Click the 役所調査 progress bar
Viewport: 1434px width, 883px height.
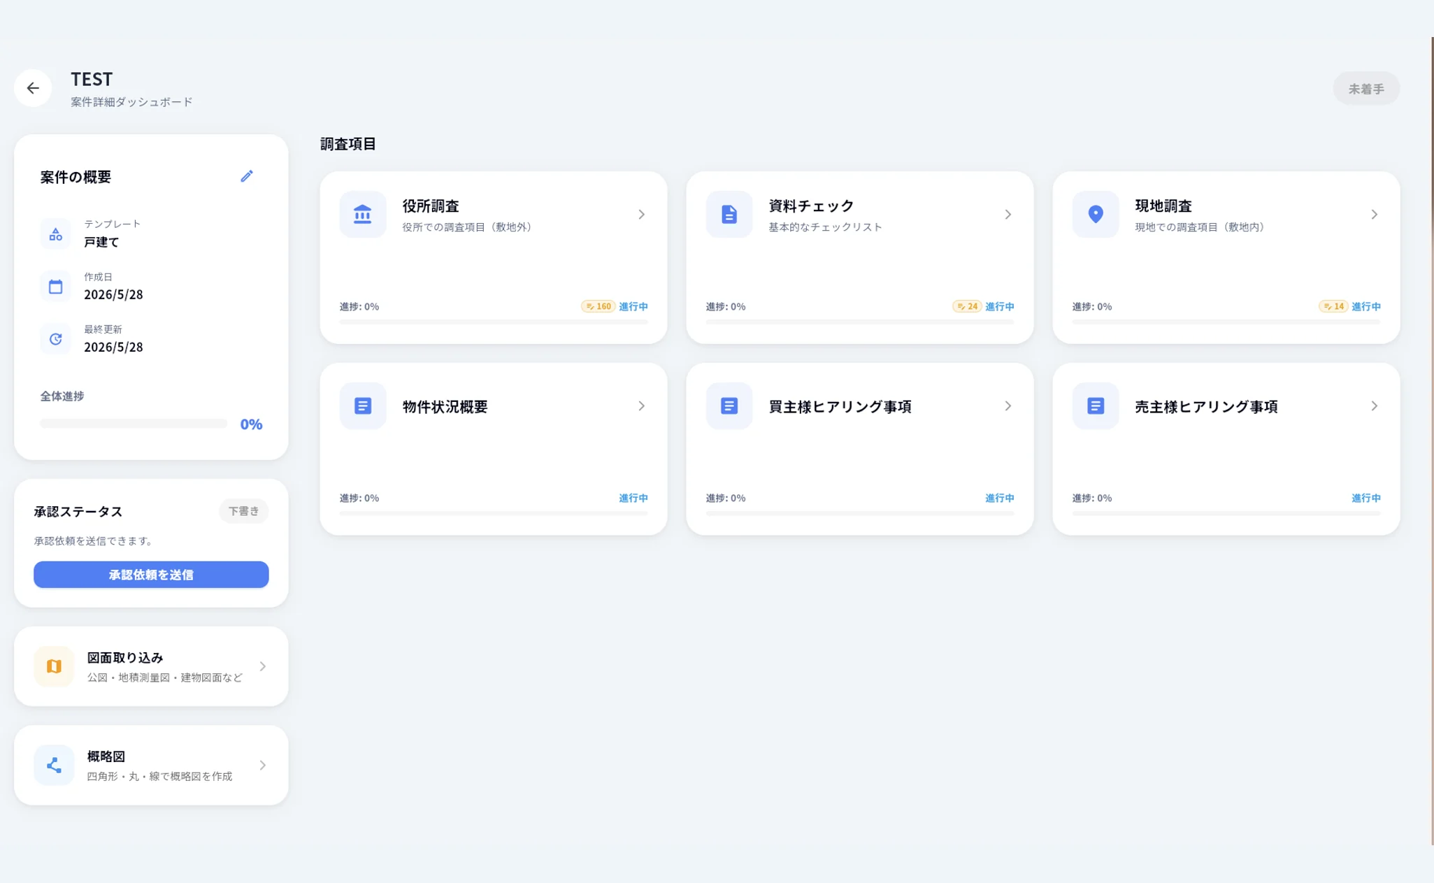click(494, 322)
